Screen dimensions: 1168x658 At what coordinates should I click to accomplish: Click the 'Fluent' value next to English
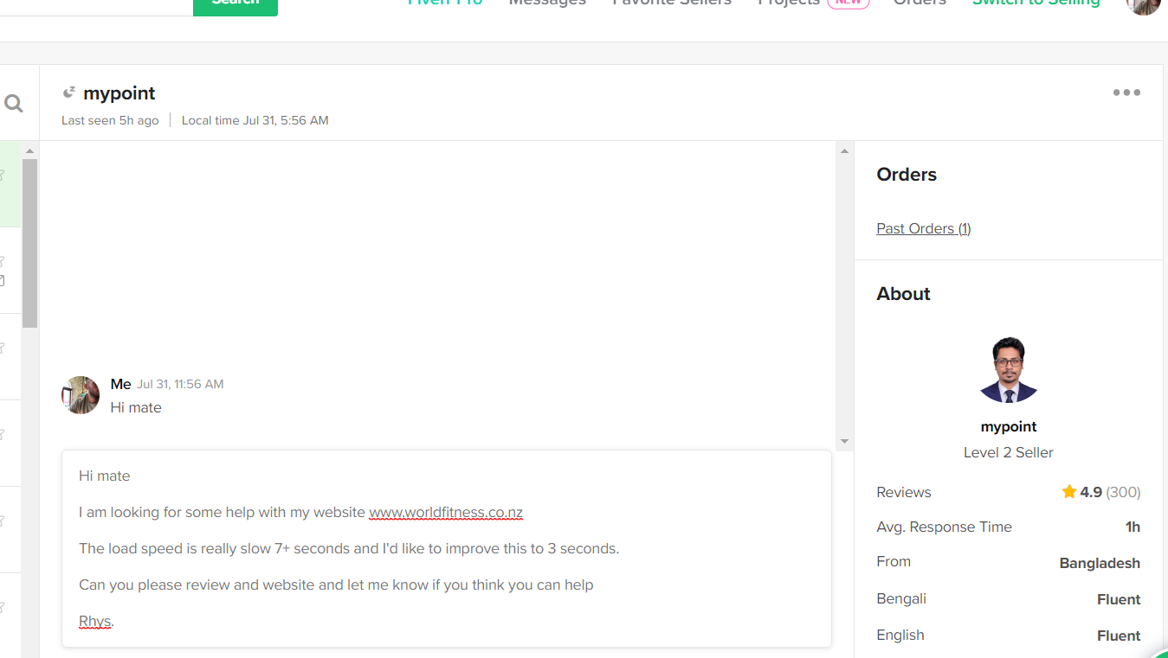tap(1119, 636)
